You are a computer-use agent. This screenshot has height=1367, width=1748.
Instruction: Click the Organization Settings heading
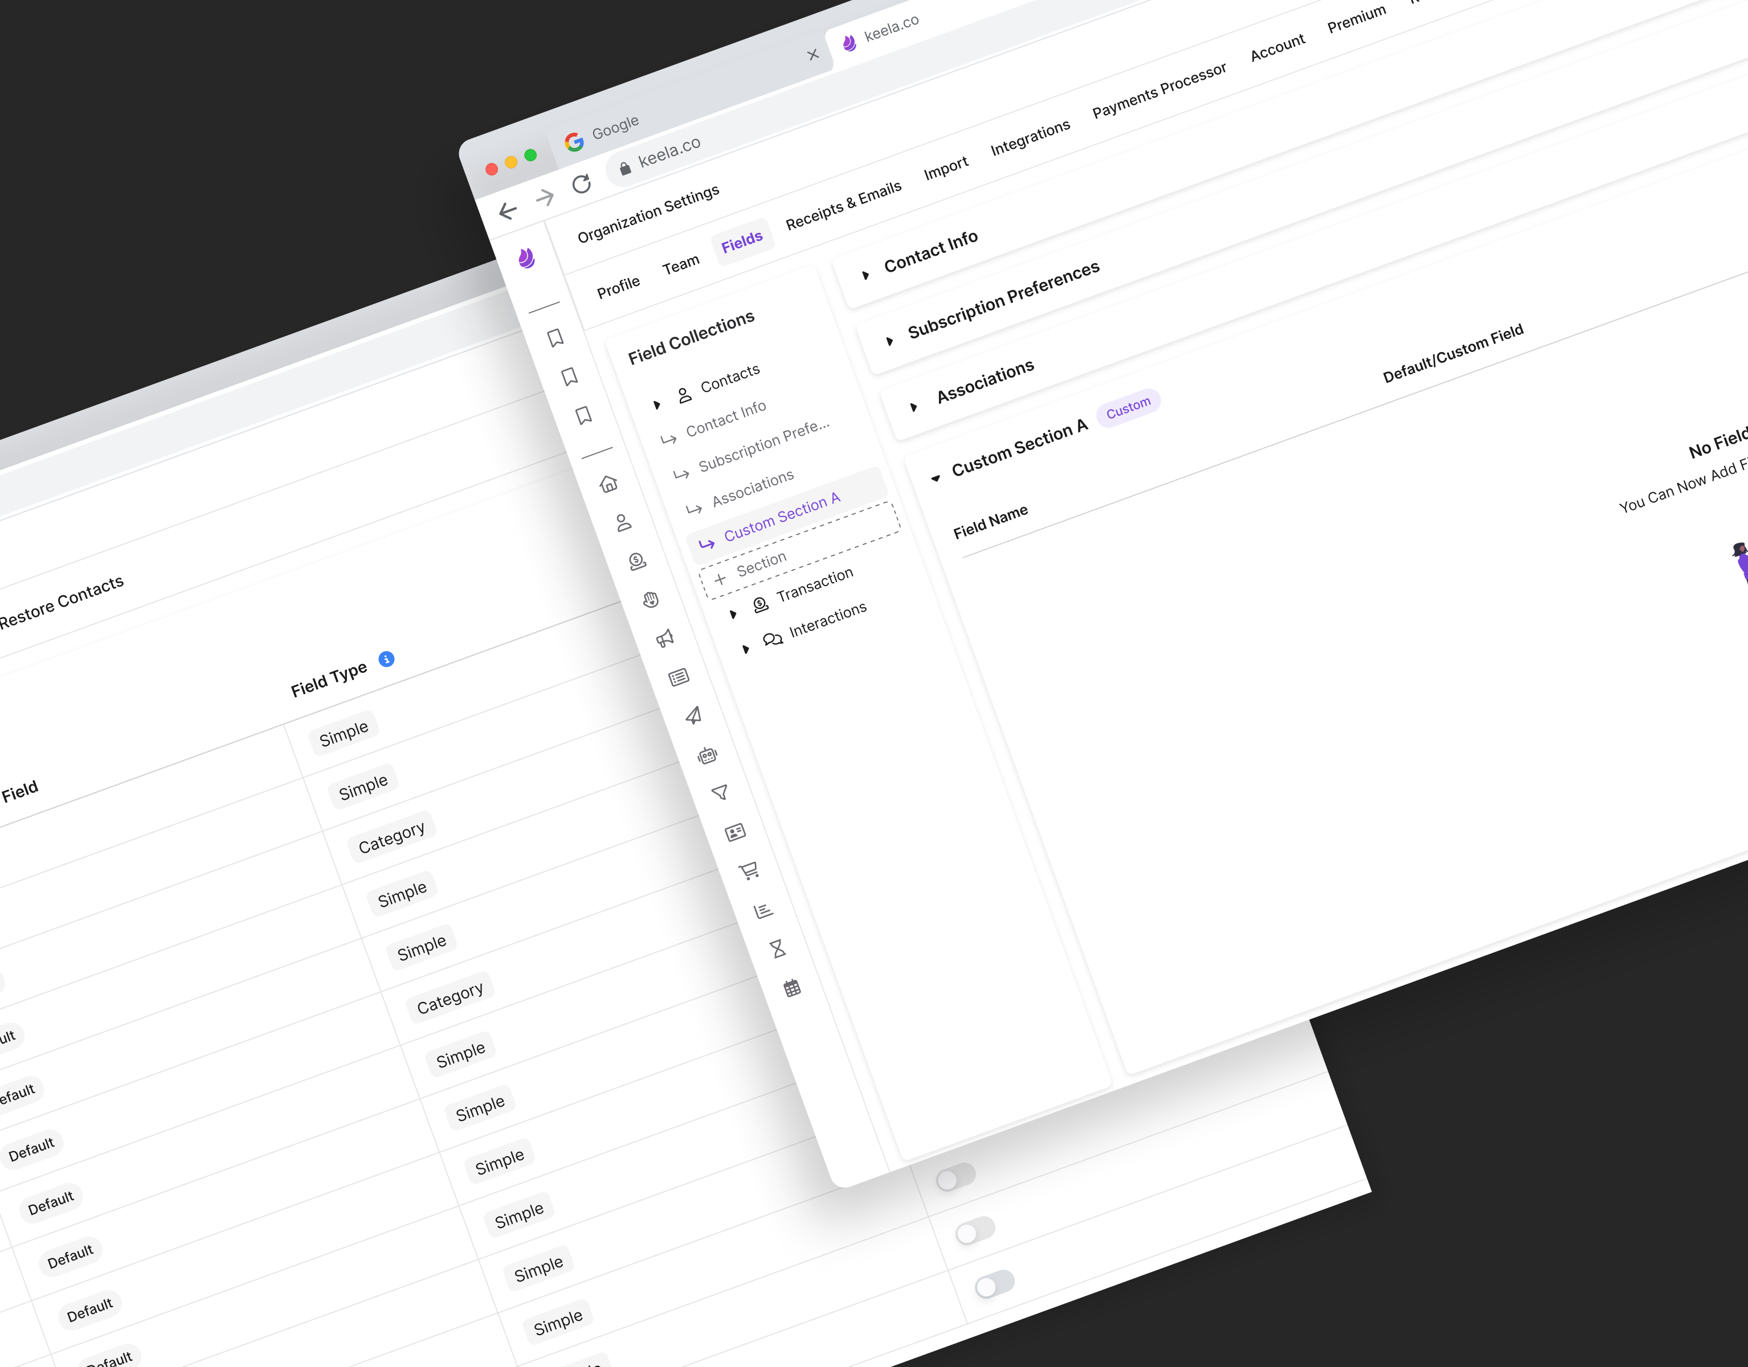648,214
